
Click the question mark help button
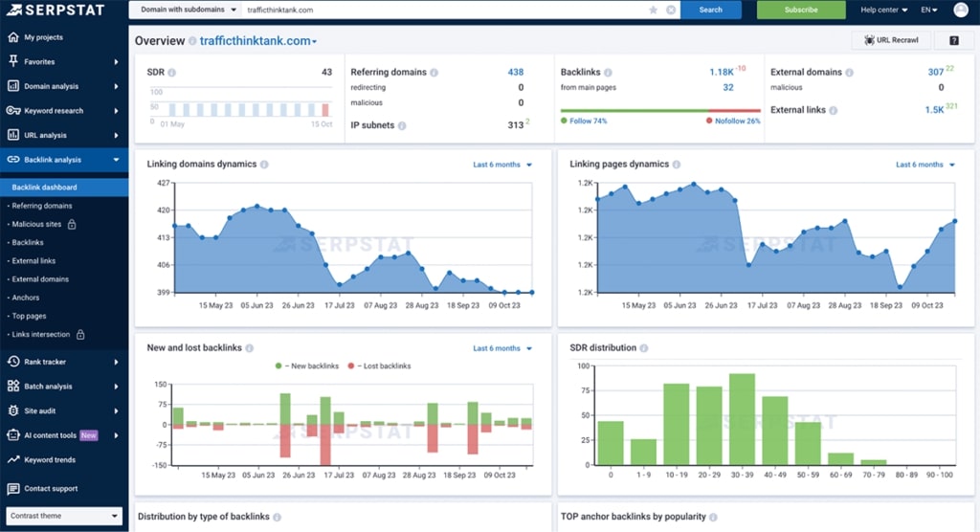coord(954,40)
